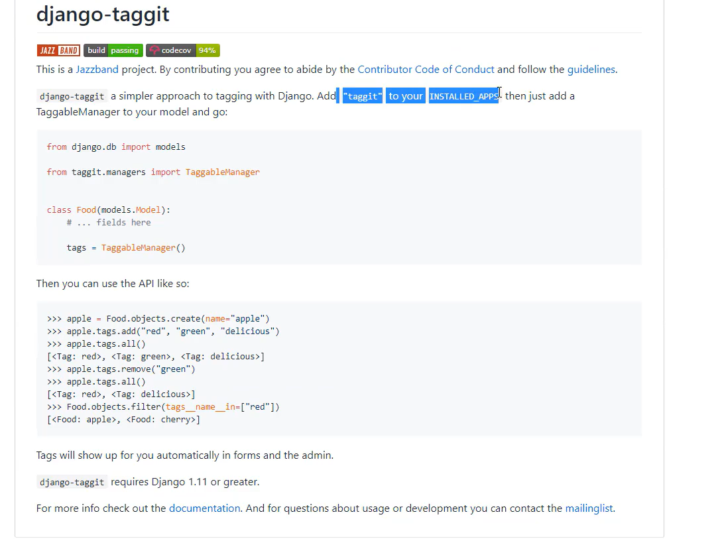
Task: Click 'requires Django 1.11 or greater' text
Action: 185,482
